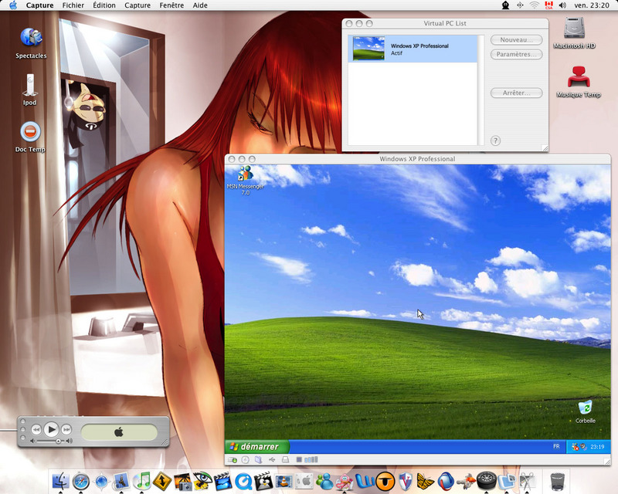Launch the penguin clapperboard player in Dock
Image resolution: width=618 pixels, height=494 pixels.
[x=263, y=481]
